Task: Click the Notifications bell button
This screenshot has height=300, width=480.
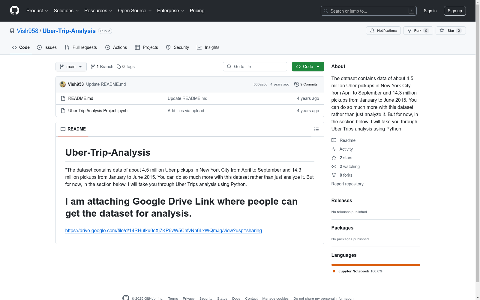Action: click(383, 31)
